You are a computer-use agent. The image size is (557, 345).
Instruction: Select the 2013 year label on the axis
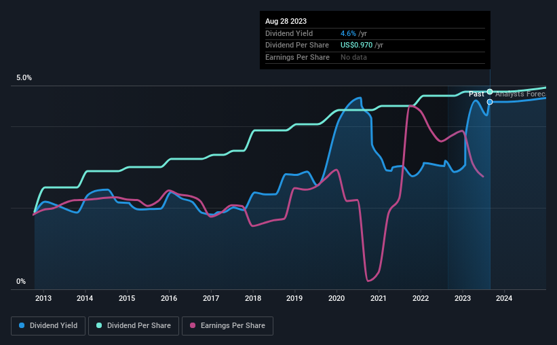tap(43, 299)
